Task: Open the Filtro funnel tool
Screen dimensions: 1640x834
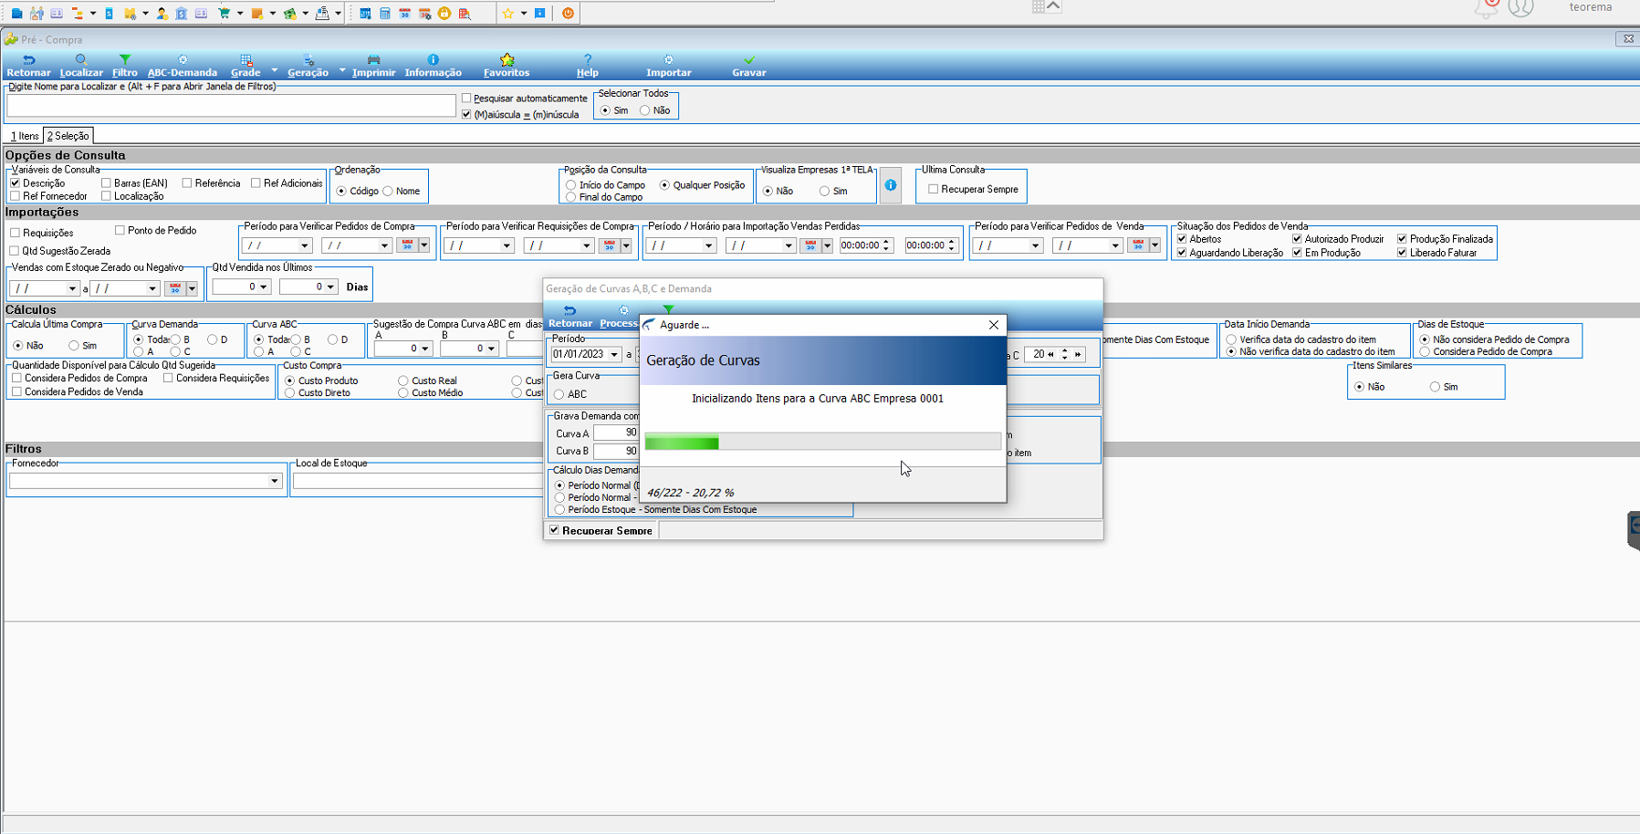Action: [x=125, y=60]
